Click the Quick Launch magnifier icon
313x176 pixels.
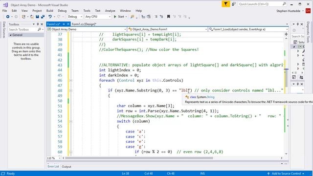(284, 4)
